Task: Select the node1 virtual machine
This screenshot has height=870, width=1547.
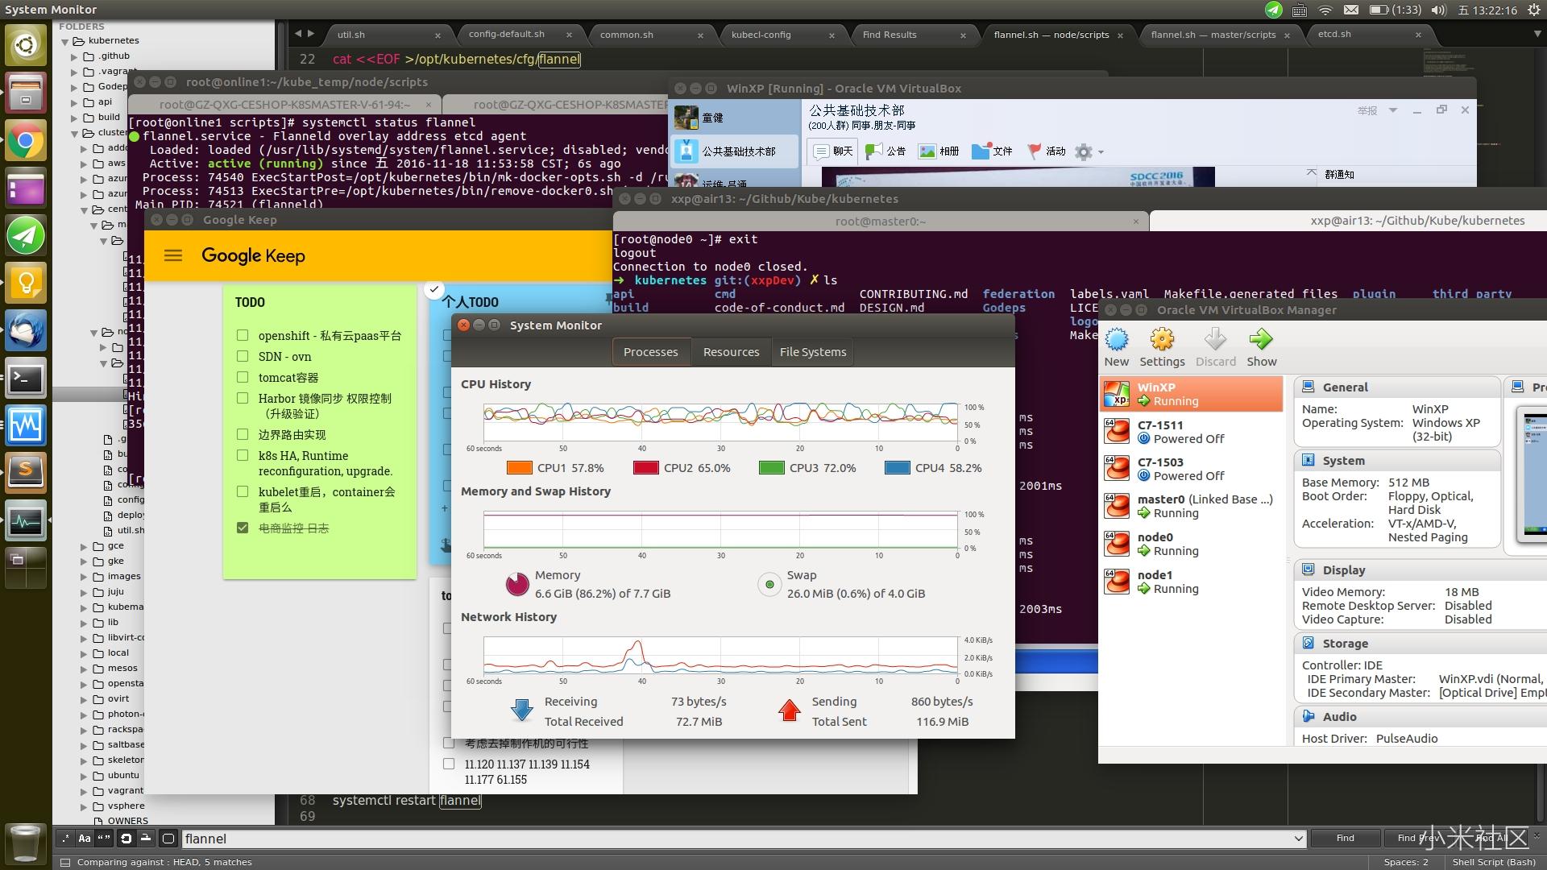Action: click(x=1191, y=582)
